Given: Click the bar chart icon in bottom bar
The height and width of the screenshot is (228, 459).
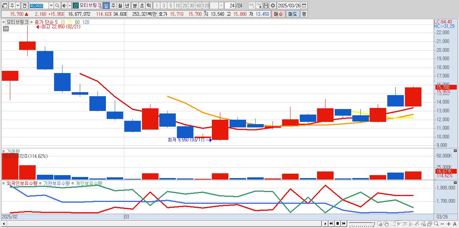Looking at the screenshot, I should [411, 224].
